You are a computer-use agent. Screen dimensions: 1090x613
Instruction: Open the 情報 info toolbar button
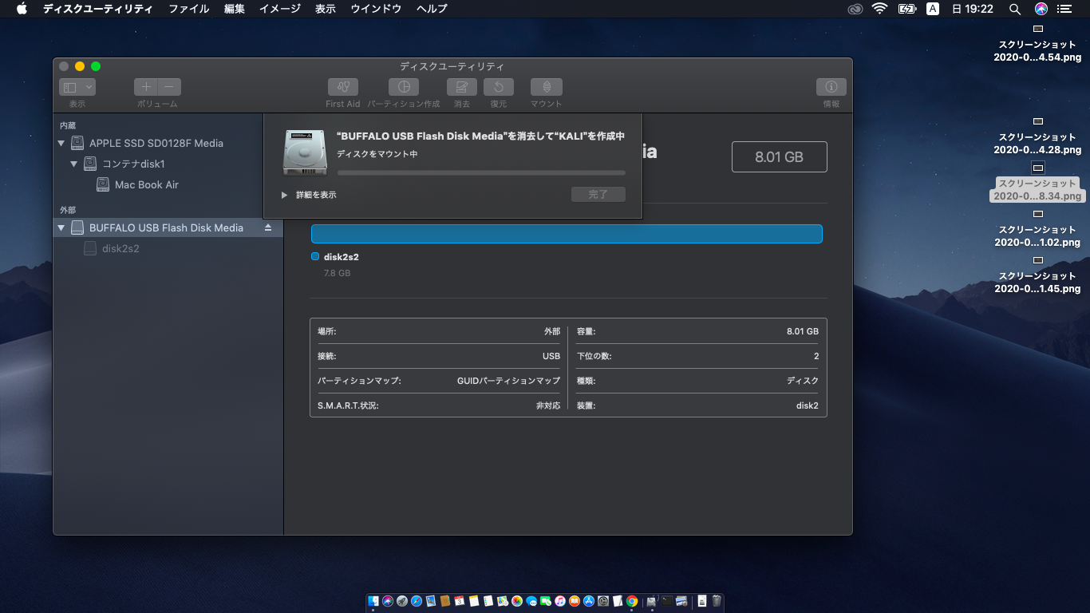(831, 87)
